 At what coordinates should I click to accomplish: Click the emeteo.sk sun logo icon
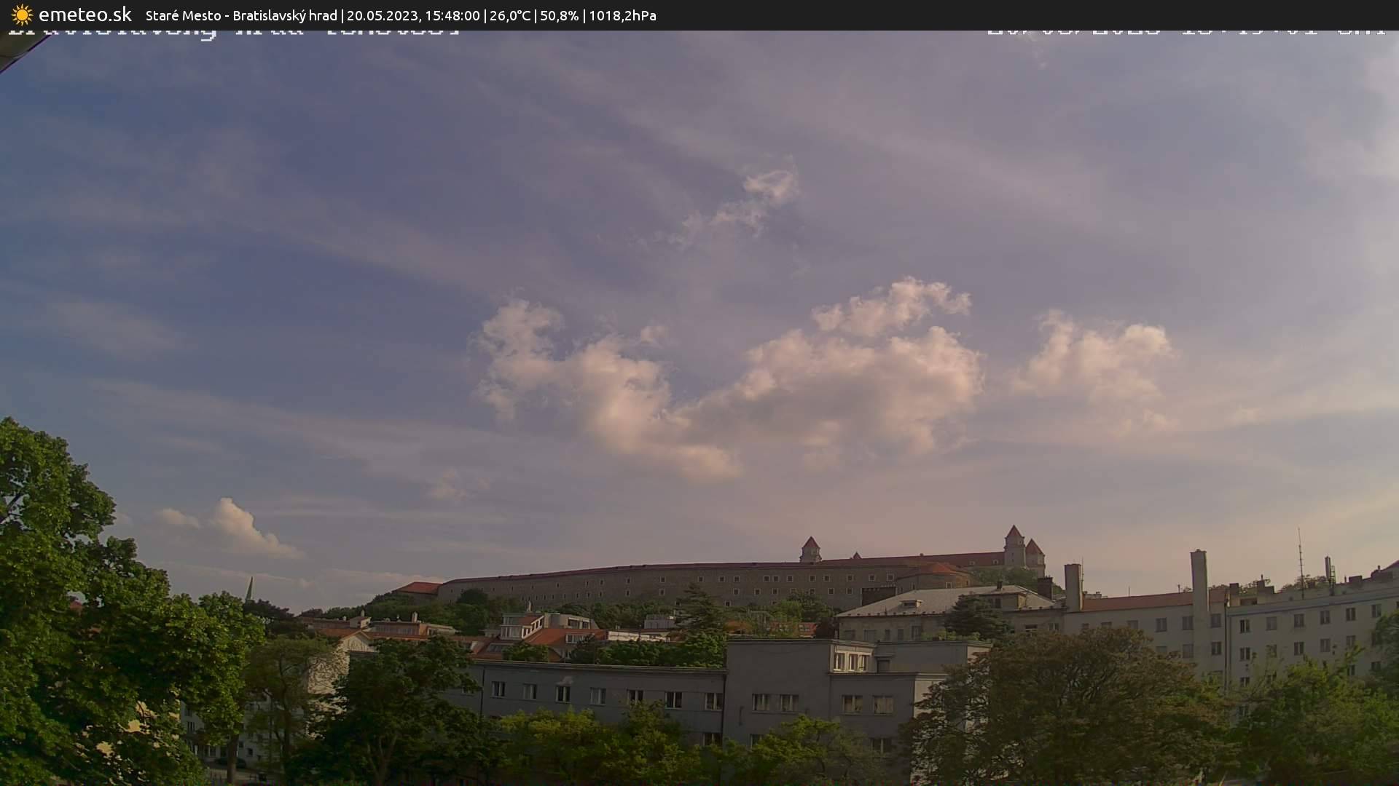[x=22, y=15]
